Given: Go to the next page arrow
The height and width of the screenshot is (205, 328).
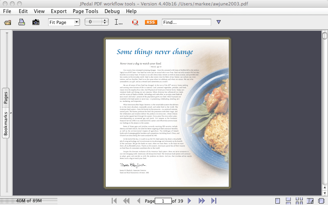Looking at the screenshot, I should (190, 201).
